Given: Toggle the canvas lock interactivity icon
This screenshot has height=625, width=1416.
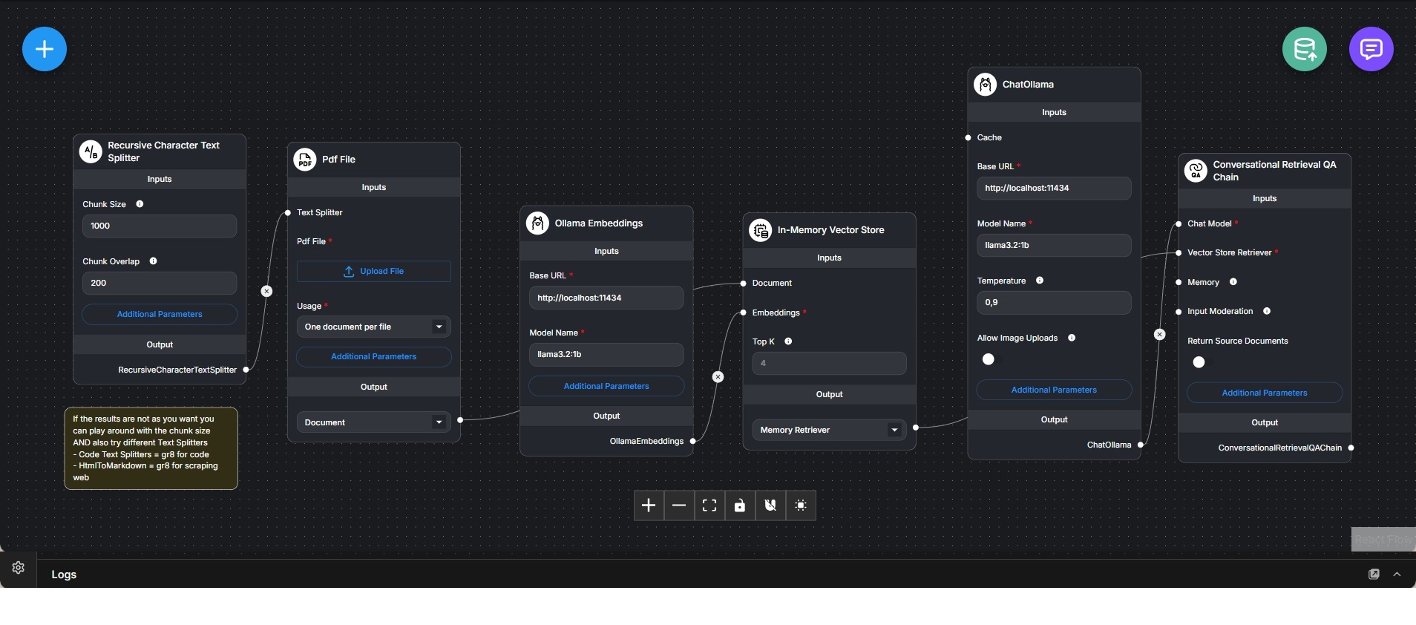Looking at the screenshot, I should [x=740, y=505].
